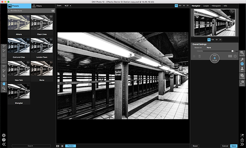Select 100 under Navigator preview
The height and width of the screenshot is (148, 246).
[x=213, y=40]
